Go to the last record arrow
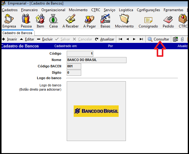 (141, 39)
